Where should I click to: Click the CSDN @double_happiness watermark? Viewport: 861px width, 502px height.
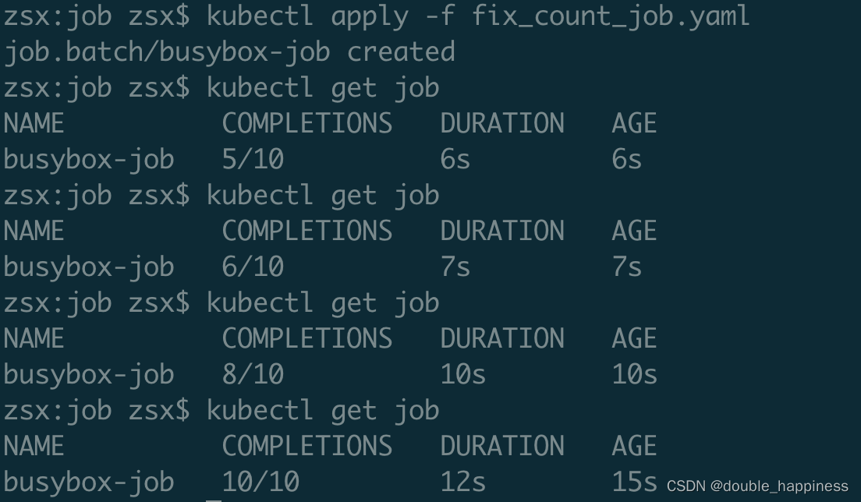coord(757,486)
